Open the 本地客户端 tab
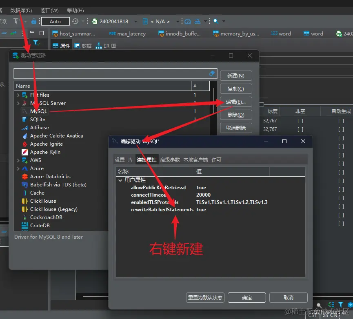Viewport: 353px width, 319px height. pos(195,160)
